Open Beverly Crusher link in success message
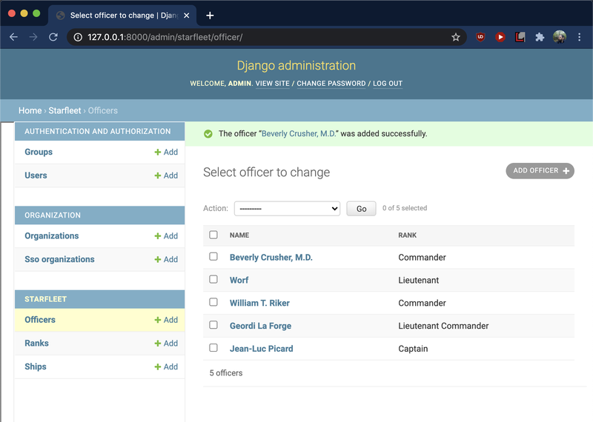Image resolution: width=593 pixels, height=422 pixels. pos(299,134)
